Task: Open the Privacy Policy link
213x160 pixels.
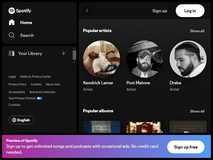Action: (18, 84)
